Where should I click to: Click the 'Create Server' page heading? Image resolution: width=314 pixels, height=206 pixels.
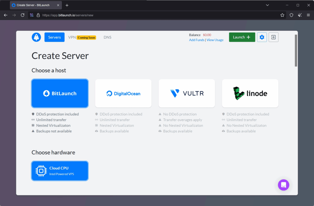pos(60,56)
